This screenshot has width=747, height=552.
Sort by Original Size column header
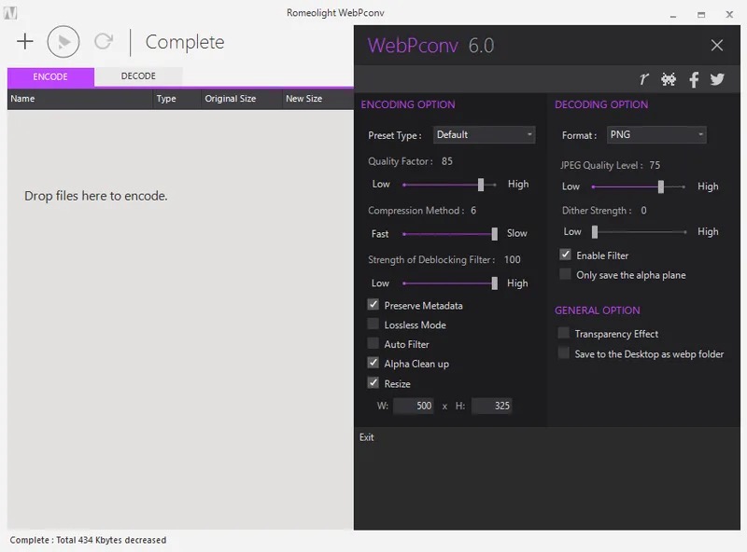[x=241, y=99]
